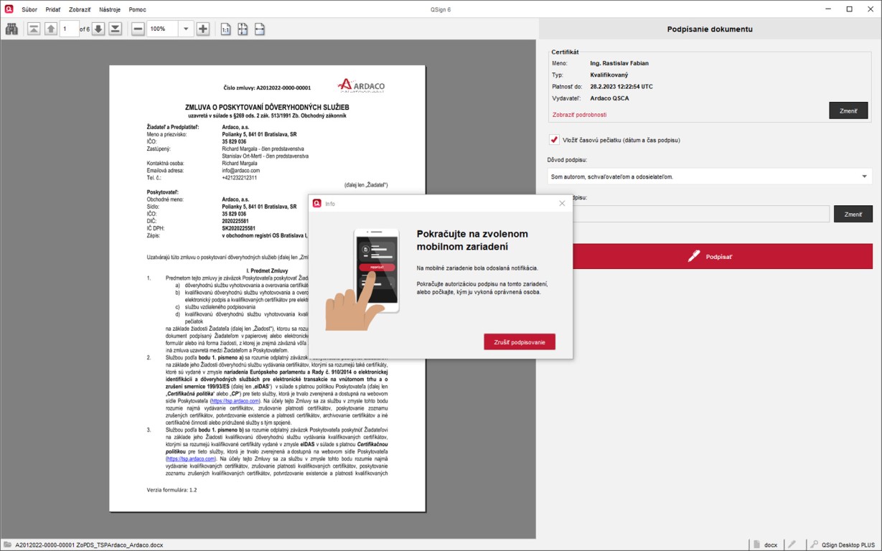Set the view to actual size 1:1

(225, 29)
